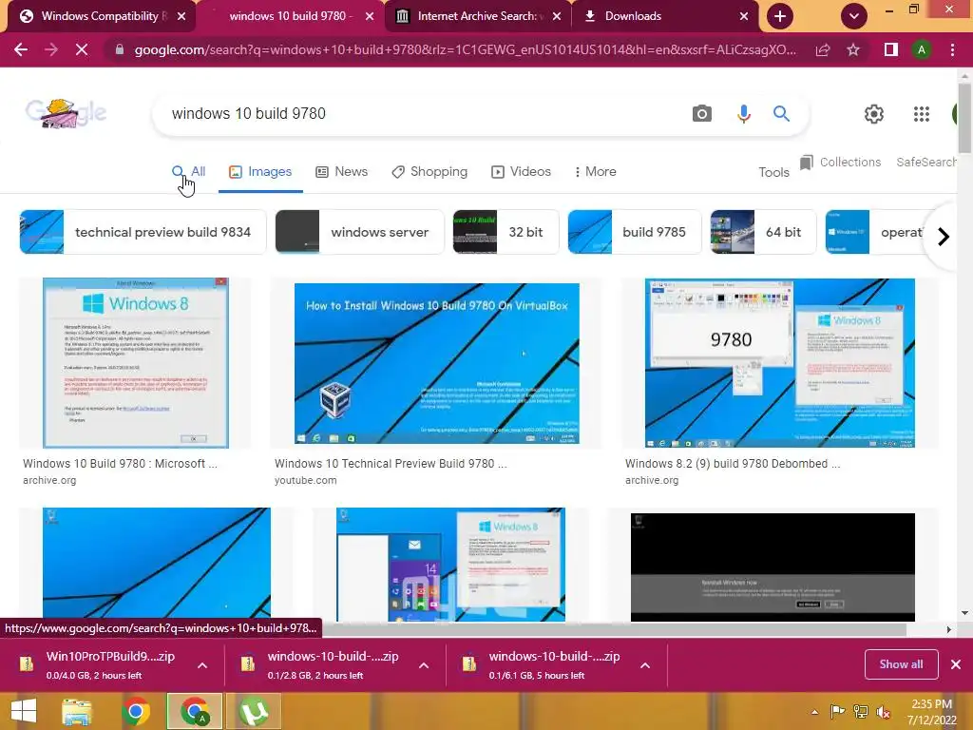Open Videos search results
Image resolution: width=973 pixels, height=730 pixels.
point(522,171)
